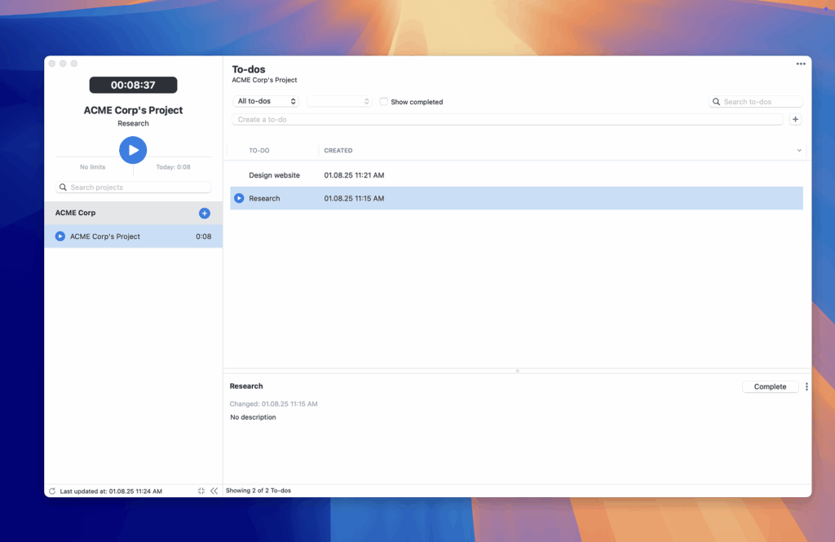
Task: Click the Last updated at status text
Action: (111, 491)
